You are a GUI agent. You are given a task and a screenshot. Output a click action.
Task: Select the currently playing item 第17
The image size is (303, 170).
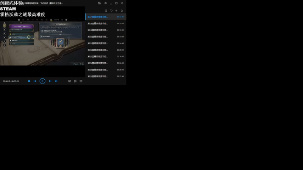106,17
